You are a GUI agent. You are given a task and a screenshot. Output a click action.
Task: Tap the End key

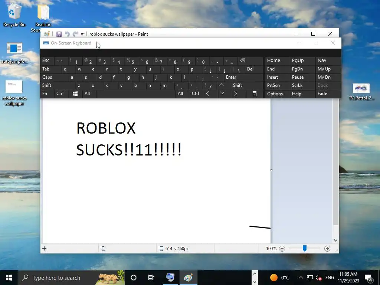(277, 69)
